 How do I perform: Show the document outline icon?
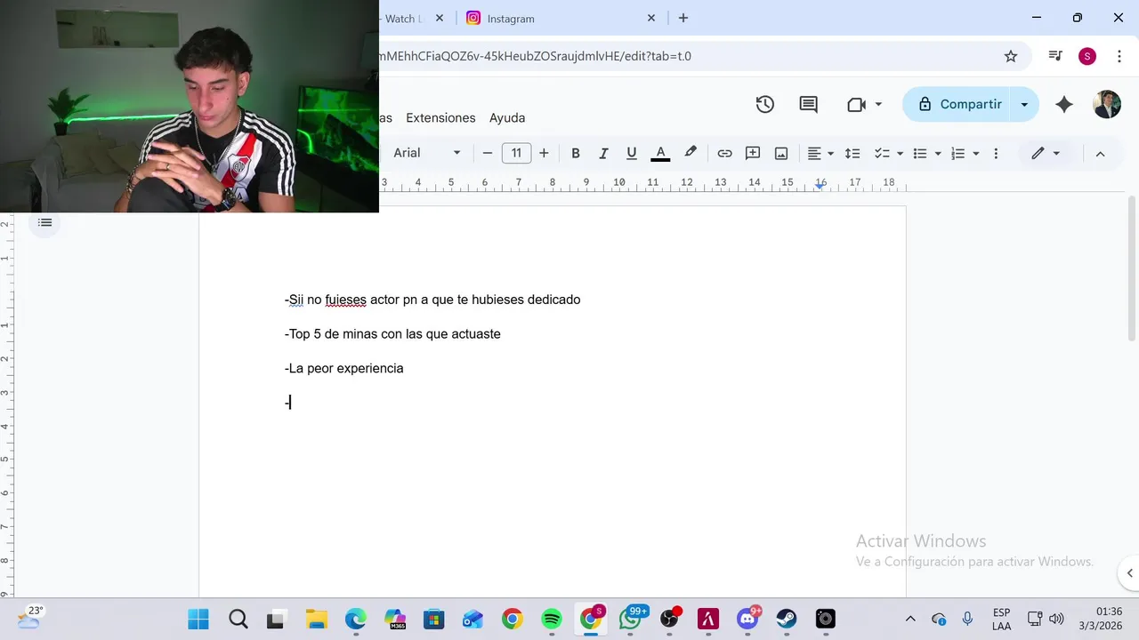click(x=45, y=222)
